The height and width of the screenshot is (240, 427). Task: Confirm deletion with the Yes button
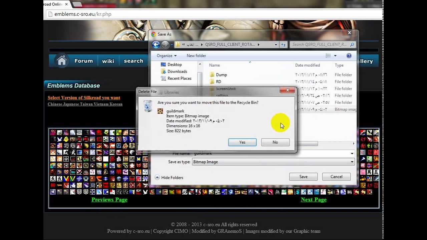coord(242,142)
